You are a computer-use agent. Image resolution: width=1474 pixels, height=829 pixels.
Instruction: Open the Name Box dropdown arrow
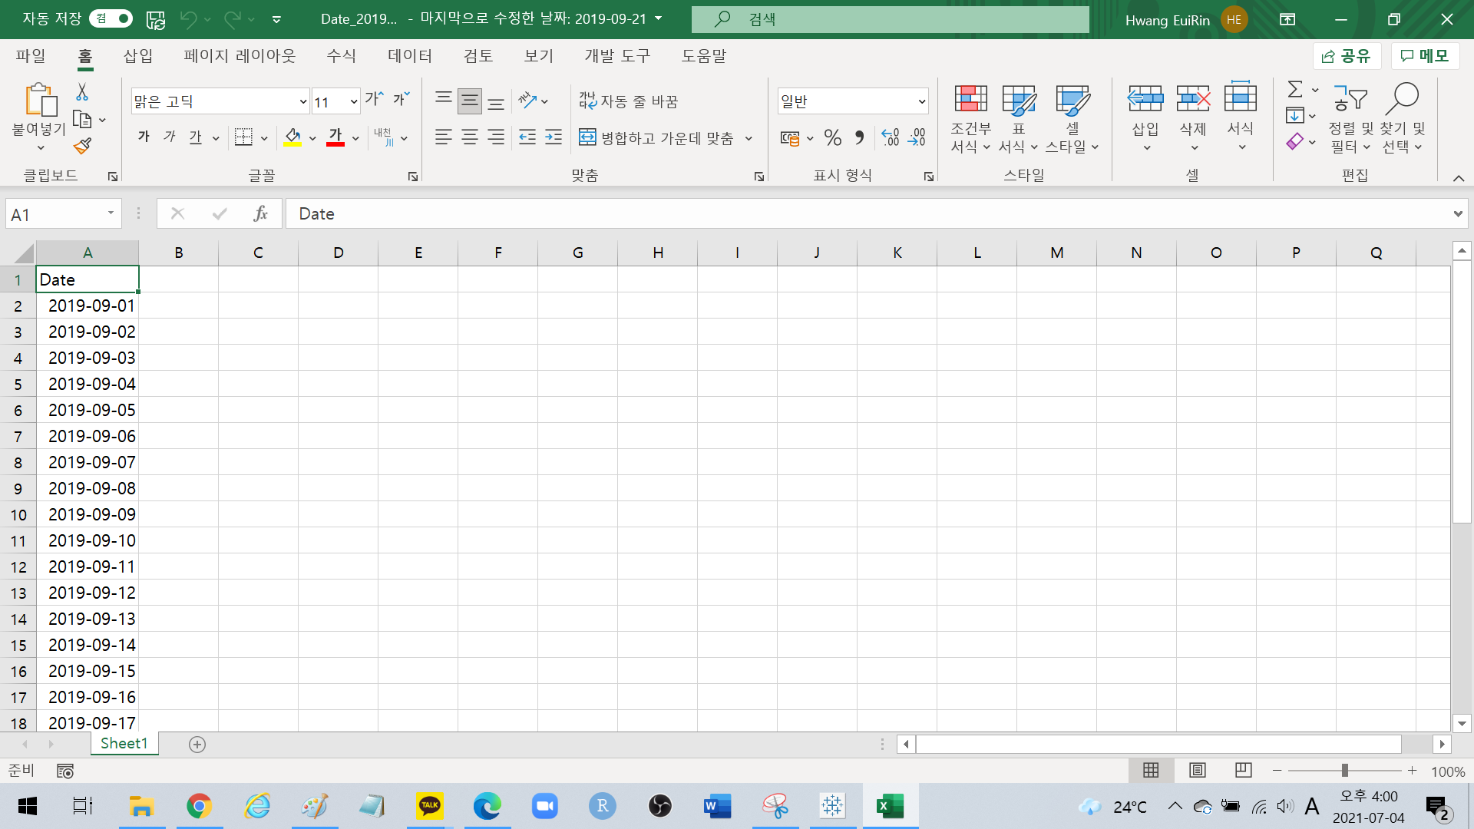(111, 213)
